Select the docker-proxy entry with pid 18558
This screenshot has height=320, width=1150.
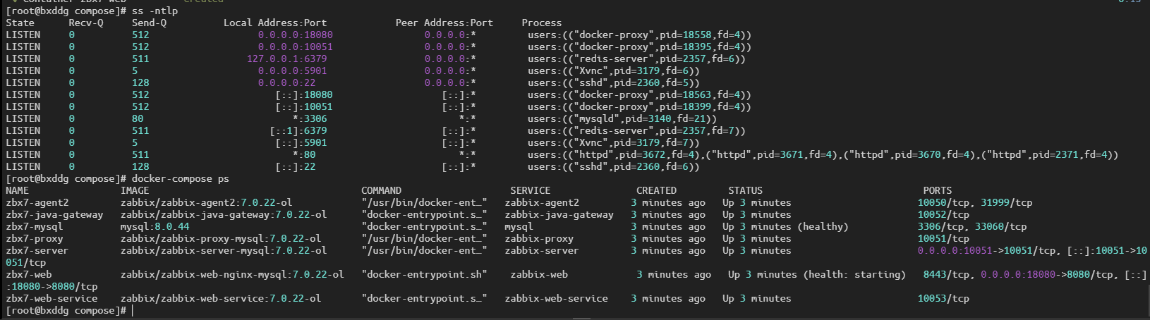(x=639, y=35)
